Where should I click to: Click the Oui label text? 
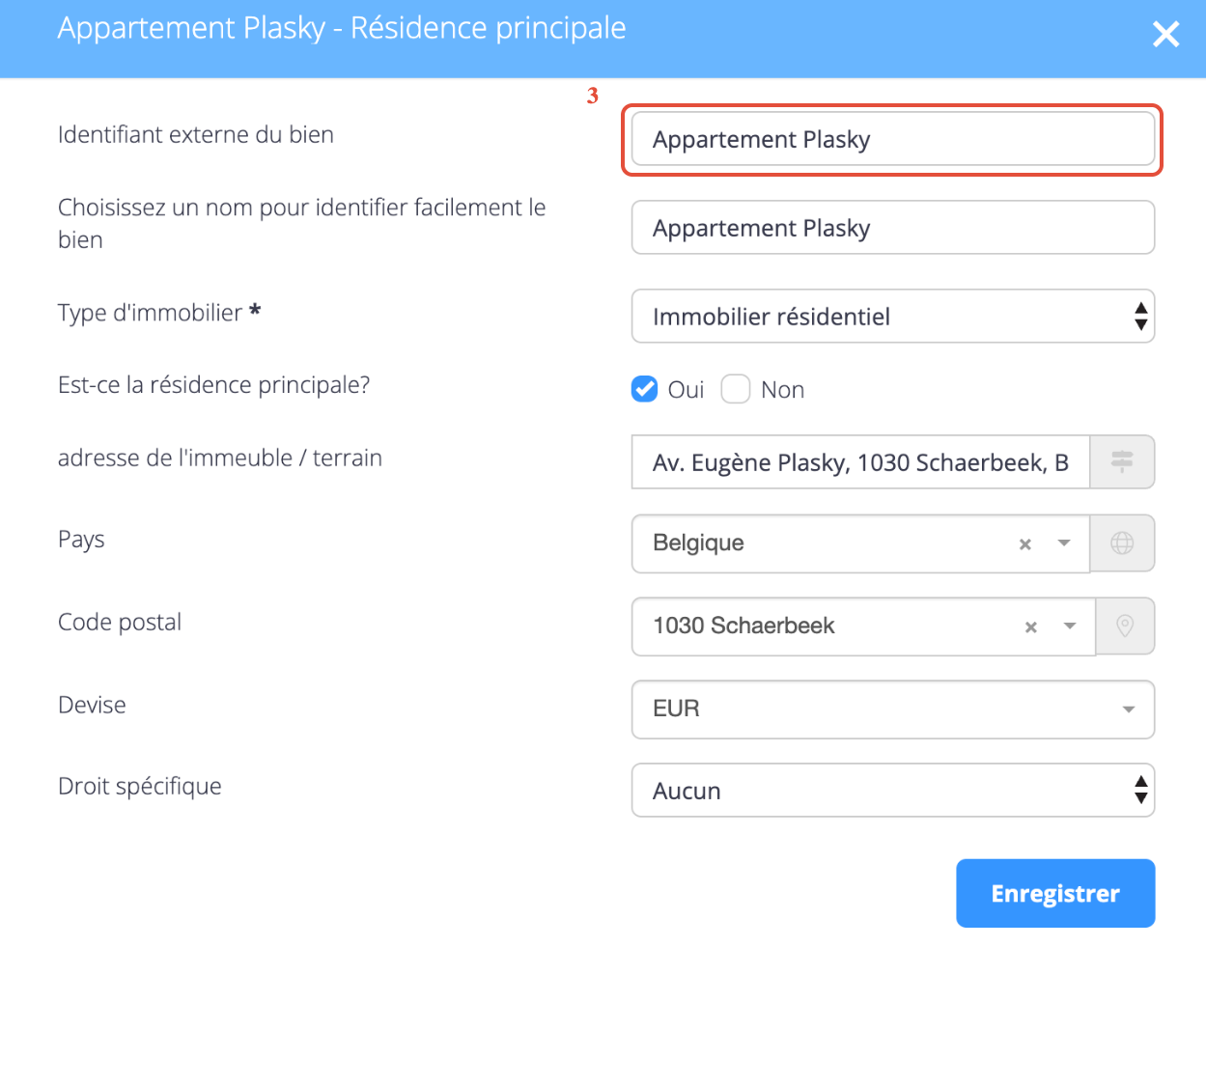(686, 390)
